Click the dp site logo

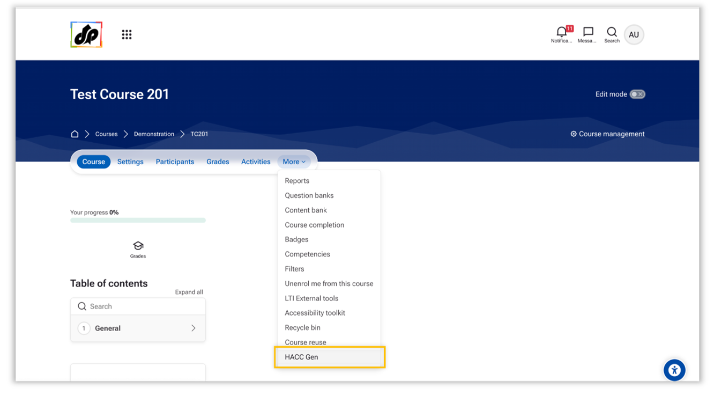click(86, 34)
